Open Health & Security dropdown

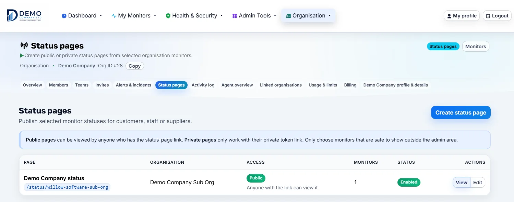tap(194, 16)
